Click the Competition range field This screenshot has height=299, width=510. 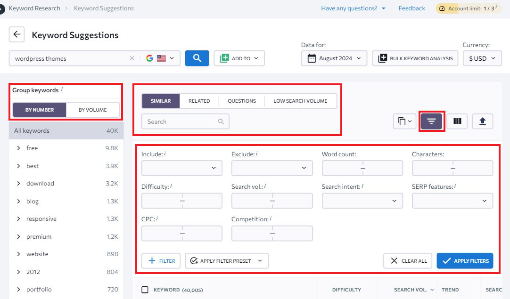coord(272,234)
